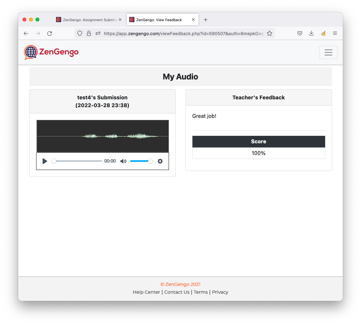361x325 pixels.
Task: Close the Assignment Submission tab
Action: [120, 20]
